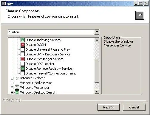Uncheck Disable Indexing Service checkbox
This screenshot has width=150, height=115.
23,40
